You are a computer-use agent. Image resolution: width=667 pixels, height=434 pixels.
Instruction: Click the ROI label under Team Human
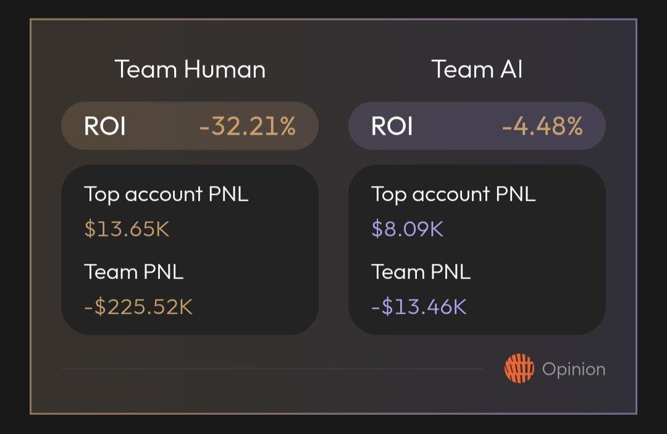pyautogui.click(x=105, y=127)
